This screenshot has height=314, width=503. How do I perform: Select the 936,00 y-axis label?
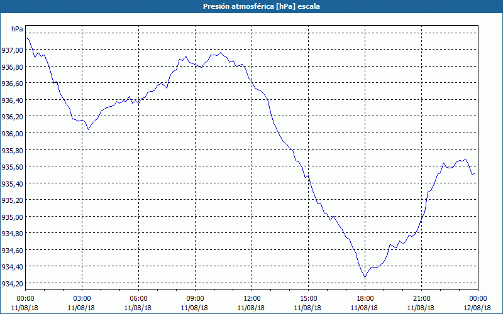point(12,133)
